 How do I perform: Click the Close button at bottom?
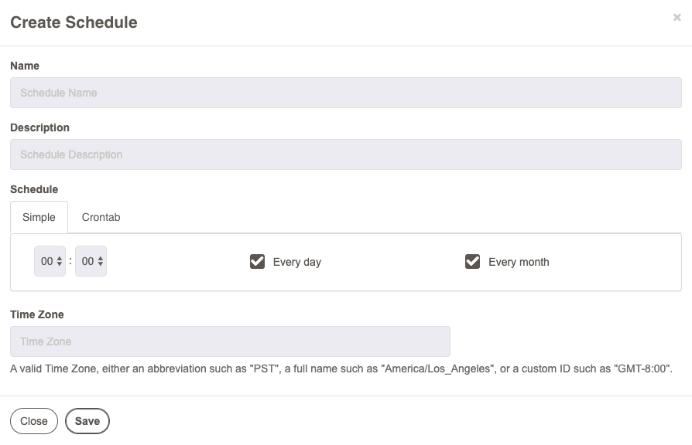[x=34, y=421]
